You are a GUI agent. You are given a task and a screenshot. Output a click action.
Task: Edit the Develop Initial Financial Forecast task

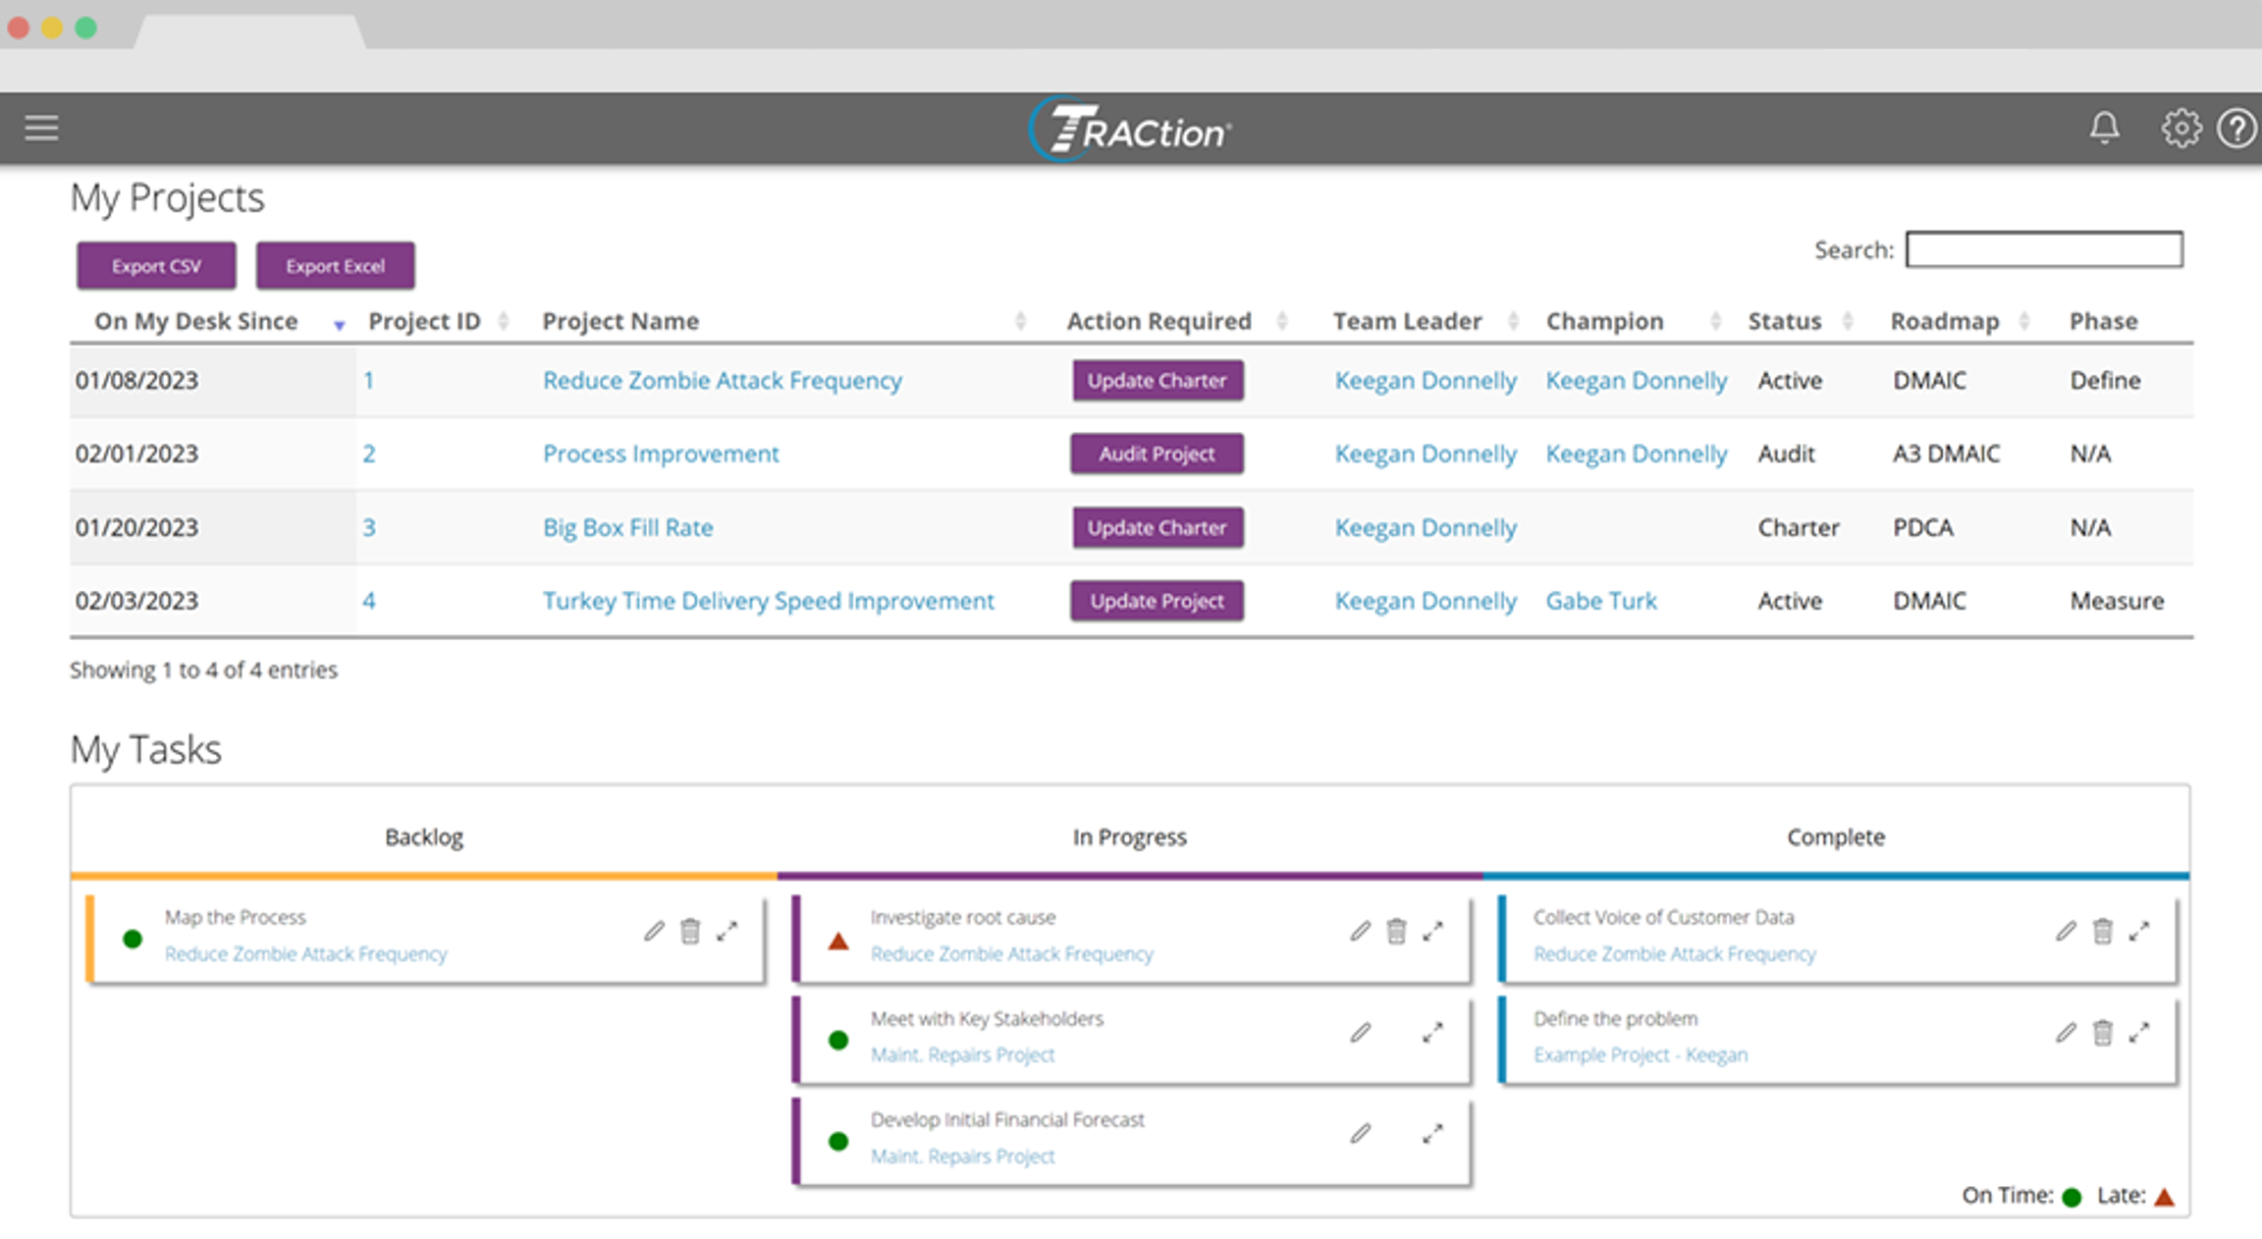coord(1360,1134)
